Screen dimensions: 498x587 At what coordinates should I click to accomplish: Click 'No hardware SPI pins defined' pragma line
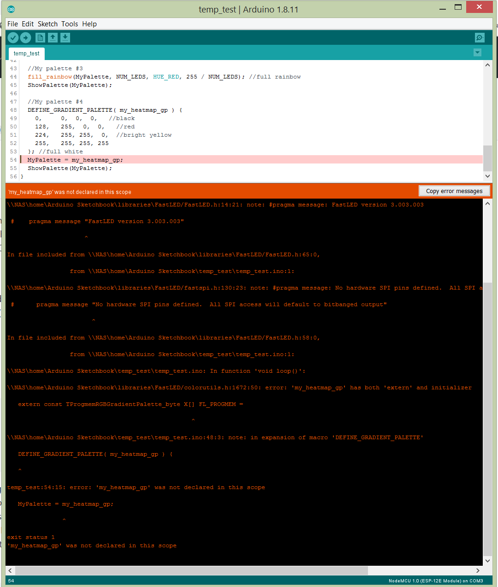pos(245,288)
